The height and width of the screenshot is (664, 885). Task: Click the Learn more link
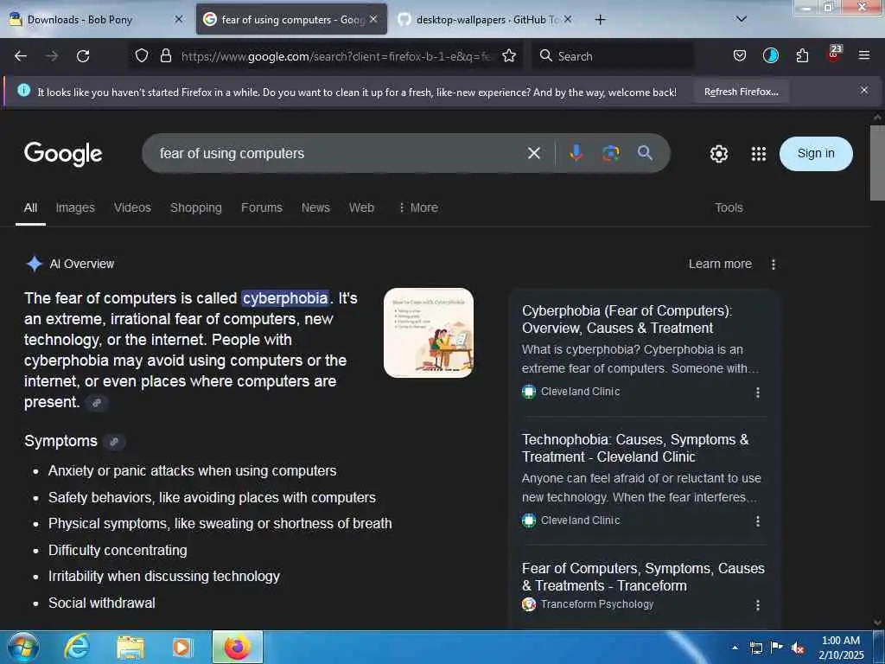pos(720,264)
